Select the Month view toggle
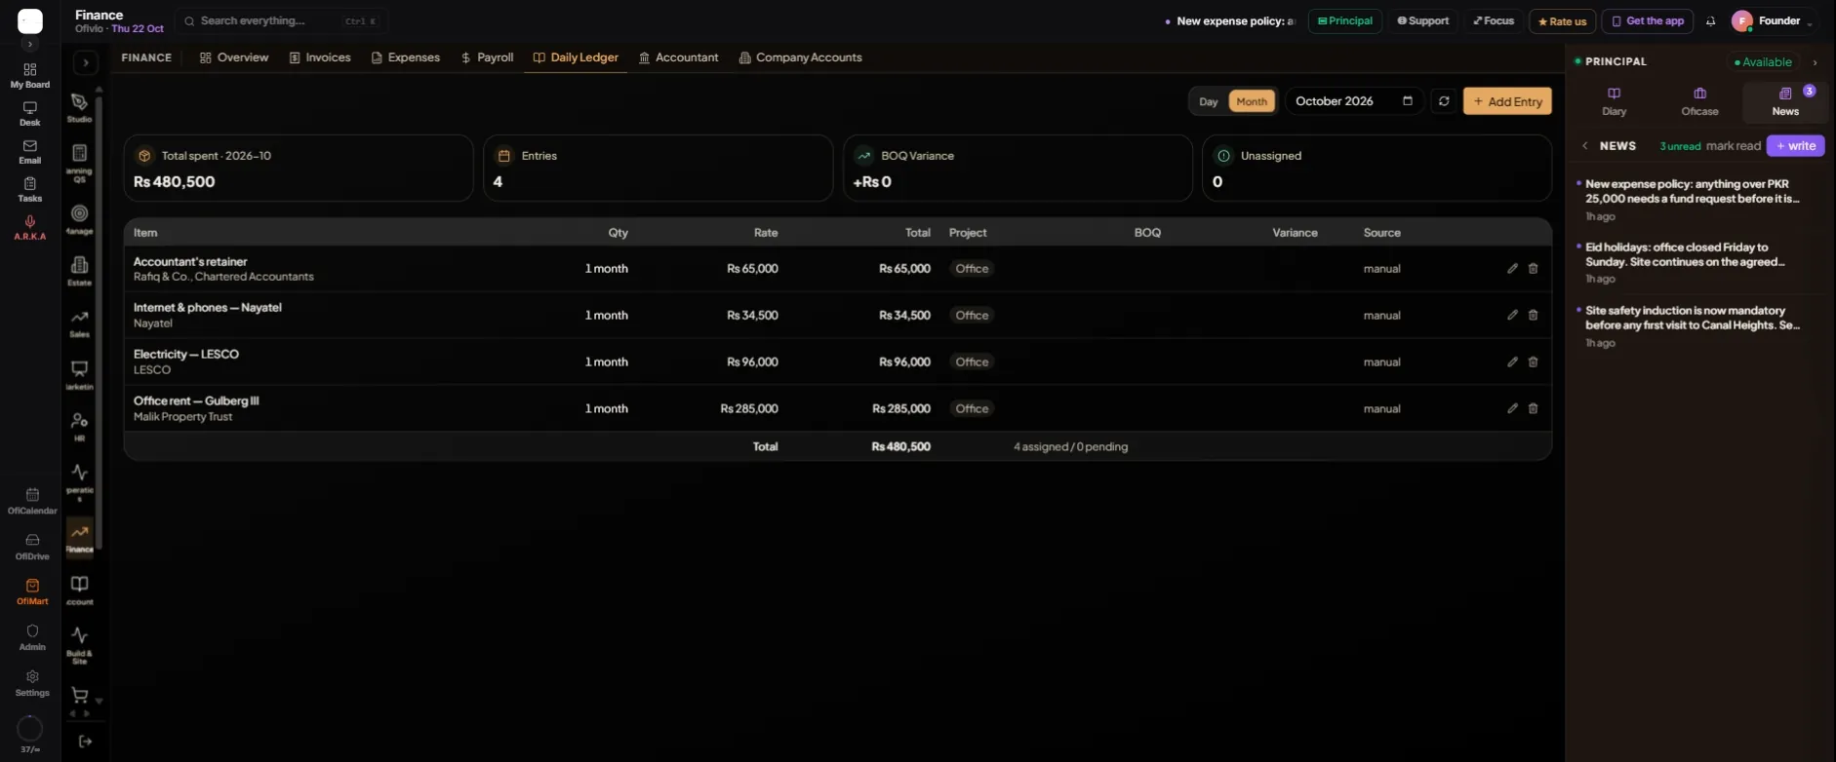 click(1252, 101)
